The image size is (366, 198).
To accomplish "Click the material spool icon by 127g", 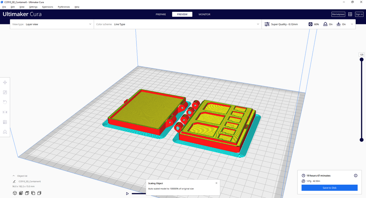I will point(303,181).
